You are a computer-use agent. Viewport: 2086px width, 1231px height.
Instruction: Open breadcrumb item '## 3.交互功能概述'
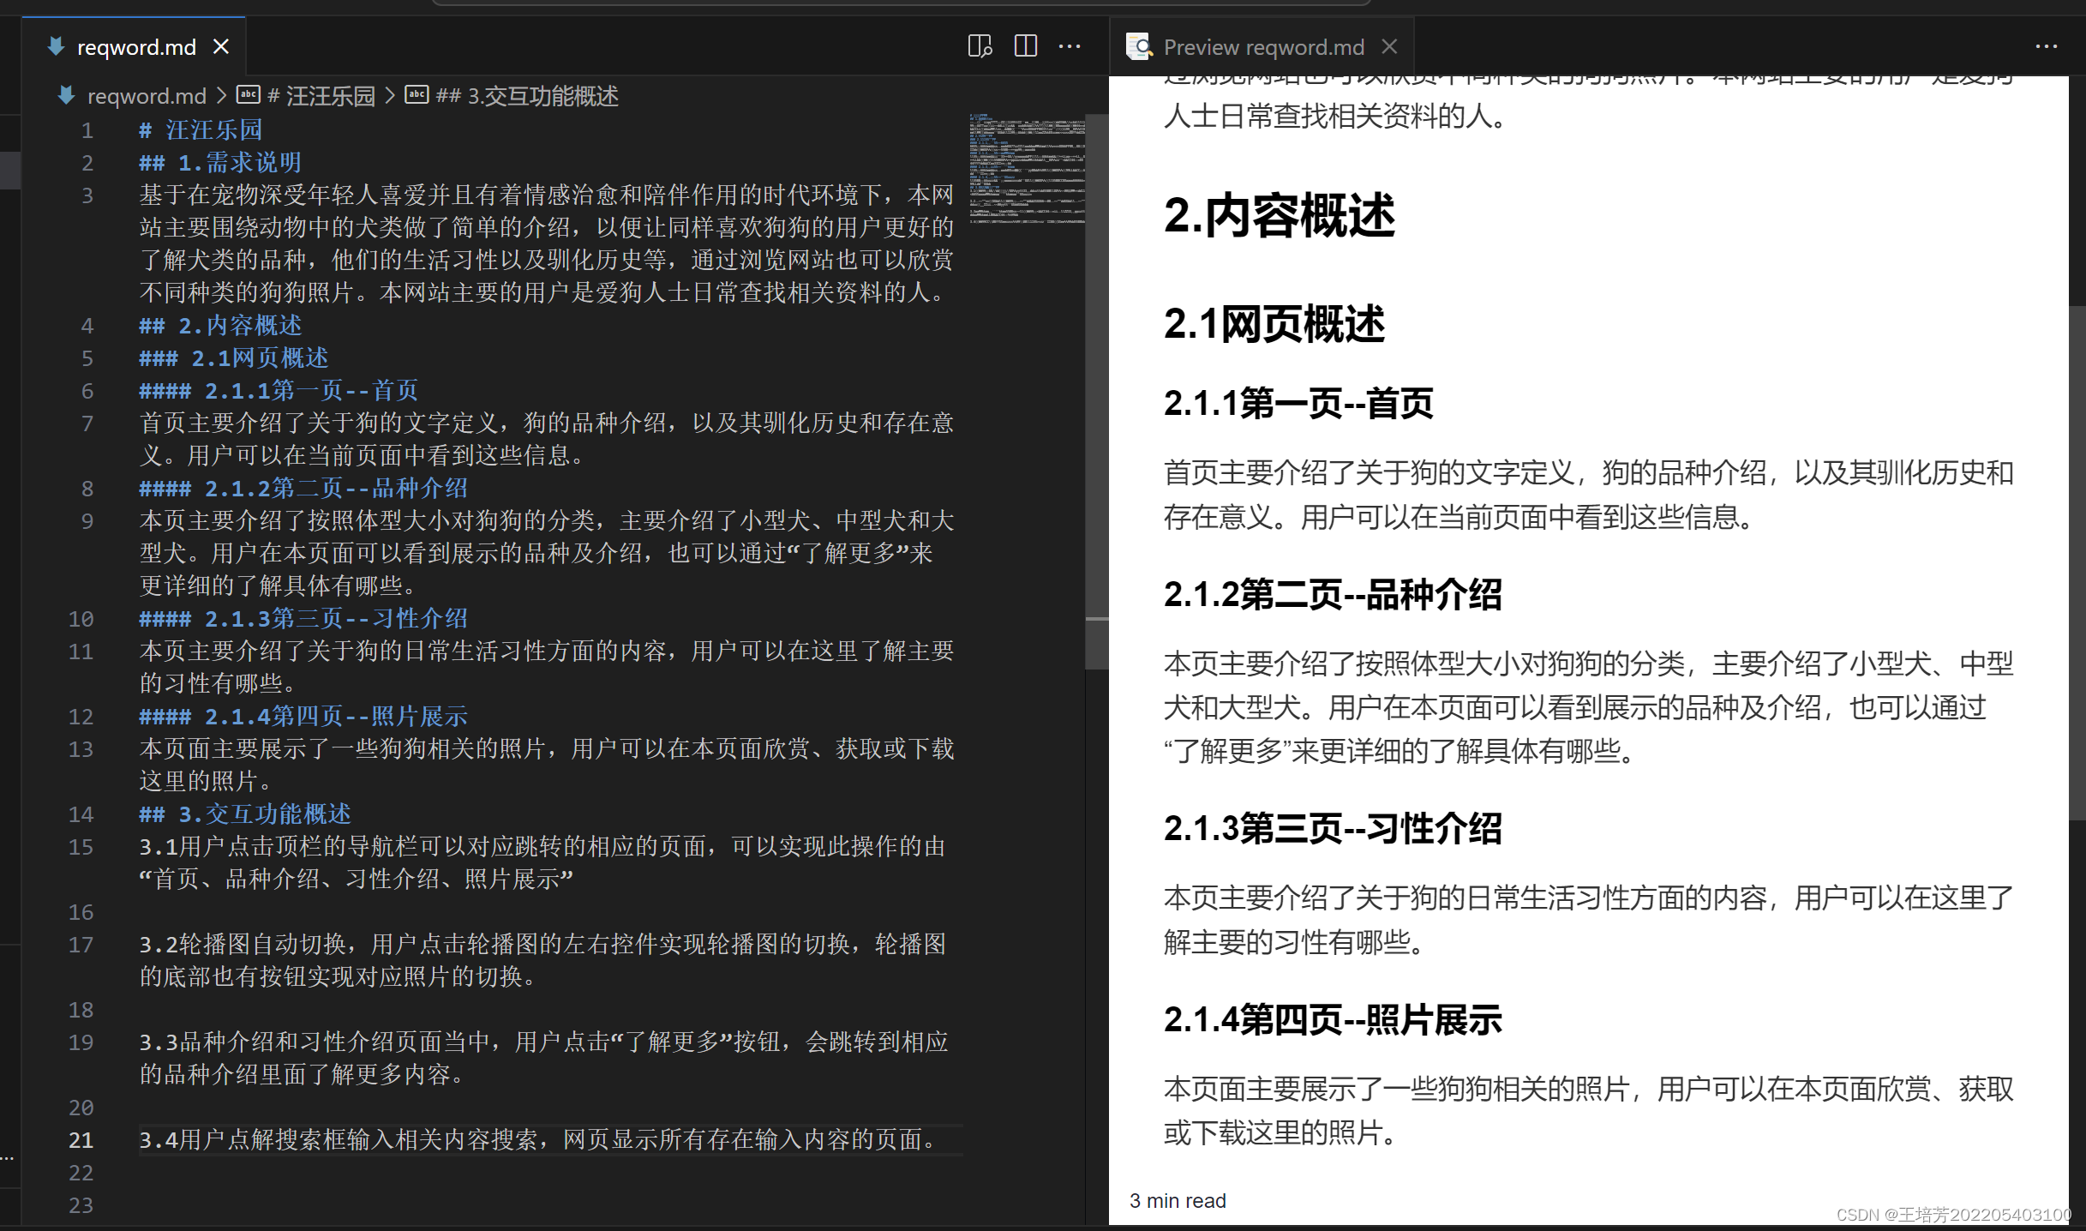click(x=527, y=96)
